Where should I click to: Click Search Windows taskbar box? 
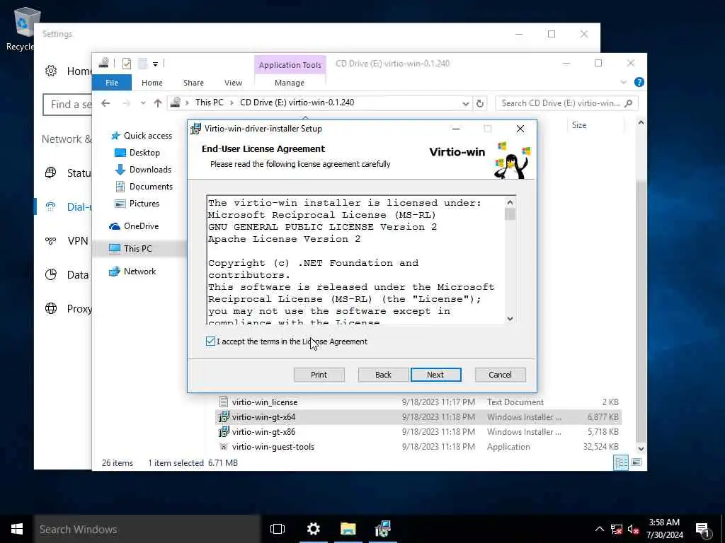click(x=147, y=529)
